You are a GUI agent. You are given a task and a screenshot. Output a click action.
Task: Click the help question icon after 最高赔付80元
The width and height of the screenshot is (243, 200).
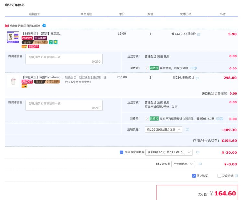222,119
